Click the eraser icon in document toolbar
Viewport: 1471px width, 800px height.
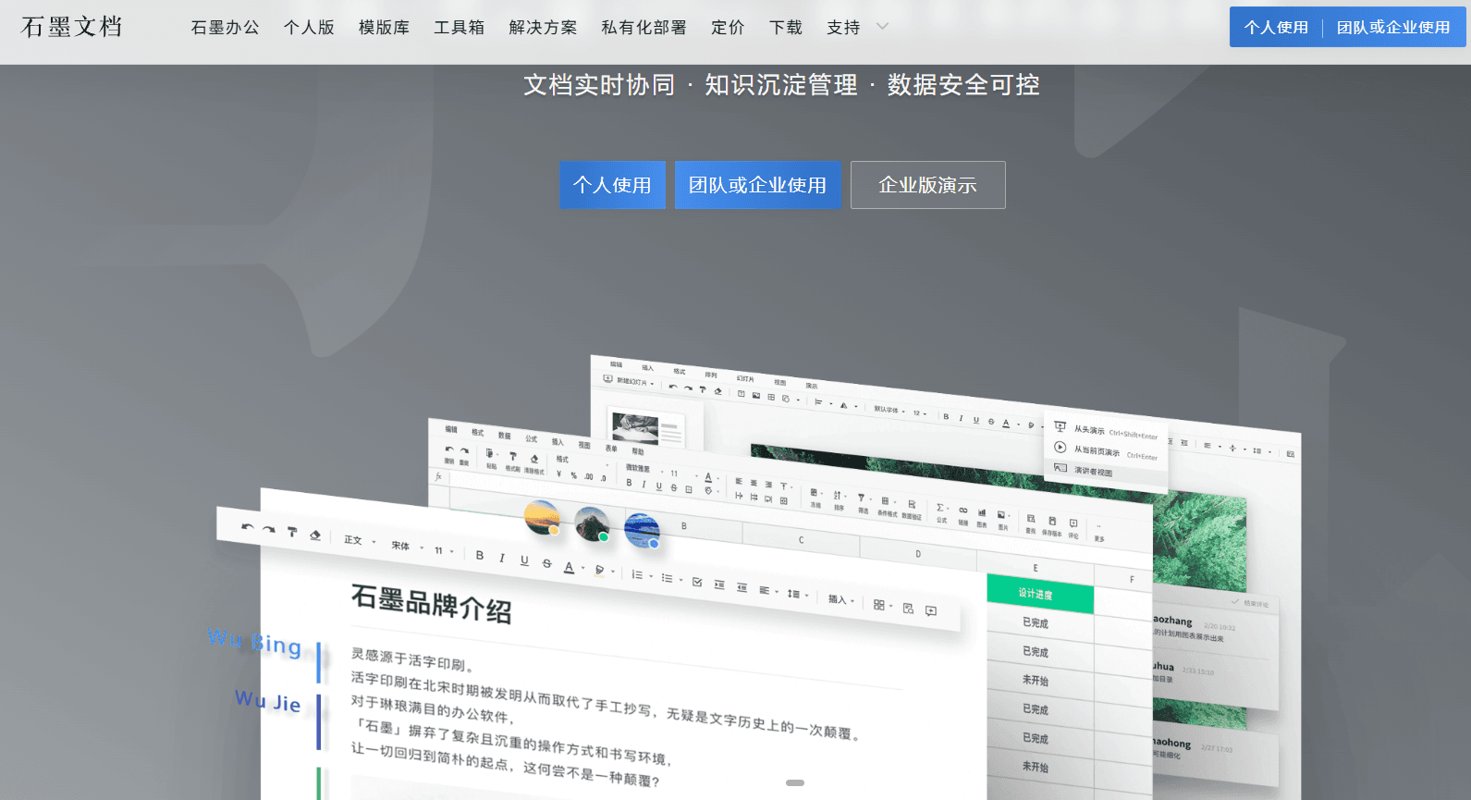click(x=315, y=535)
